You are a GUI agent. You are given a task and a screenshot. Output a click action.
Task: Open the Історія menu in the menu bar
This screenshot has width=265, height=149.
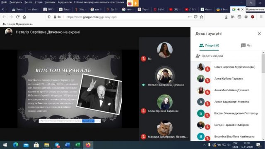(x=39, y=2)
